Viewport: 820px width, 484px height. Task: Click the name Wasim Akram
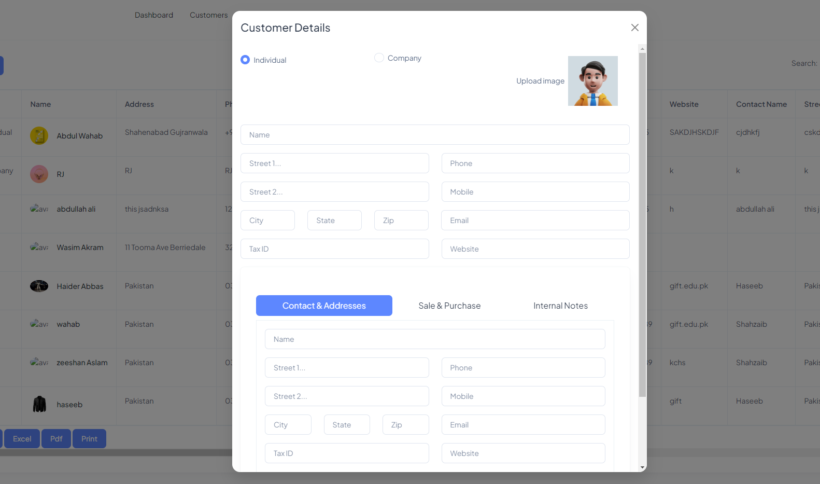(x=80, y=247)
